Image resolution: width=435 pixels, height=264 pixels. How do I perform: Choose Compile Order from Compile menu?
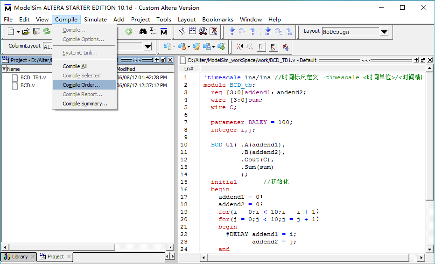tap(81, 85)
